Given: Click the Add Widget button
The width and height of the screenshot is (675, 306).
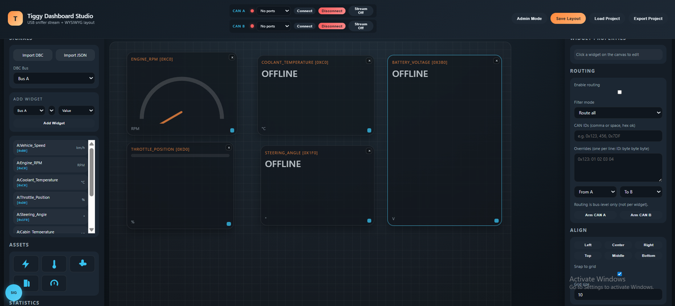Looking at the screenshot, I should click(54, 123).
